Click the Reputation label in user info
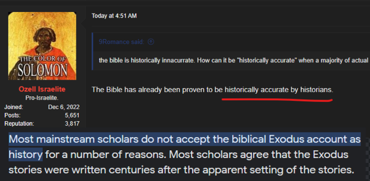This screenshot has height=181, width=370. click(x=19, y=124)
